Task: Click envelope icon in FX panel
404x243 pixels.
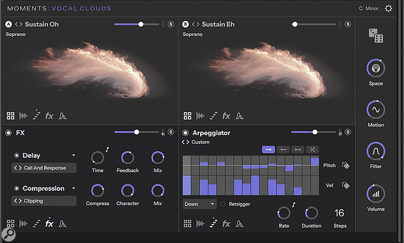Action: [x=63, y=223]
